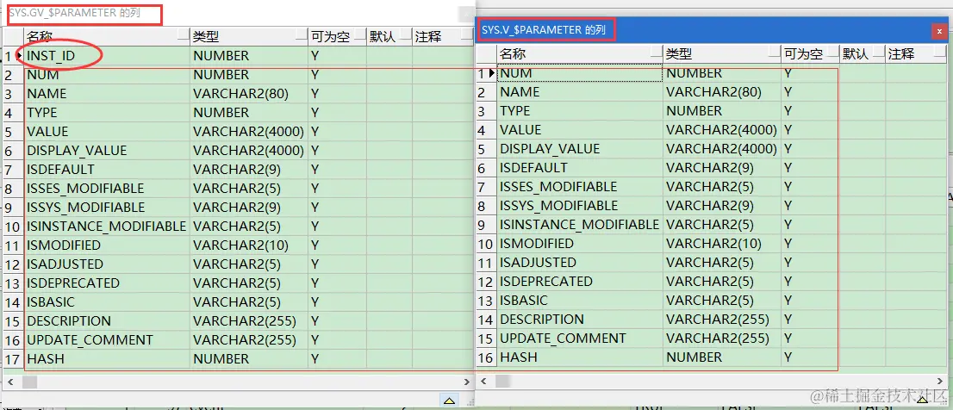953x410 pixels.
Task: Click row number 17 in GV_$PARAMETER window
Action: pos(13,359)
